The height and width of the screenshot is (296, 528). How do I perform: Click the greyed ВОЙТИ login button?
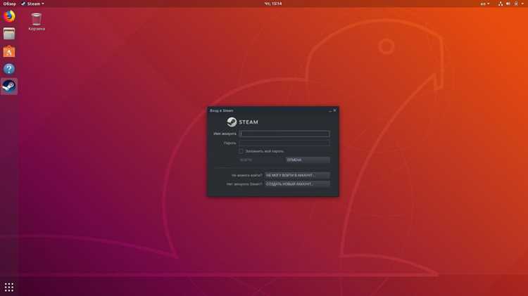click(x=262, y=160)
